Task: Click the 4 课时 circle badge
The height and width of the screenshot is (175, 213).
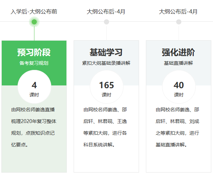Action: coord(34,87)
